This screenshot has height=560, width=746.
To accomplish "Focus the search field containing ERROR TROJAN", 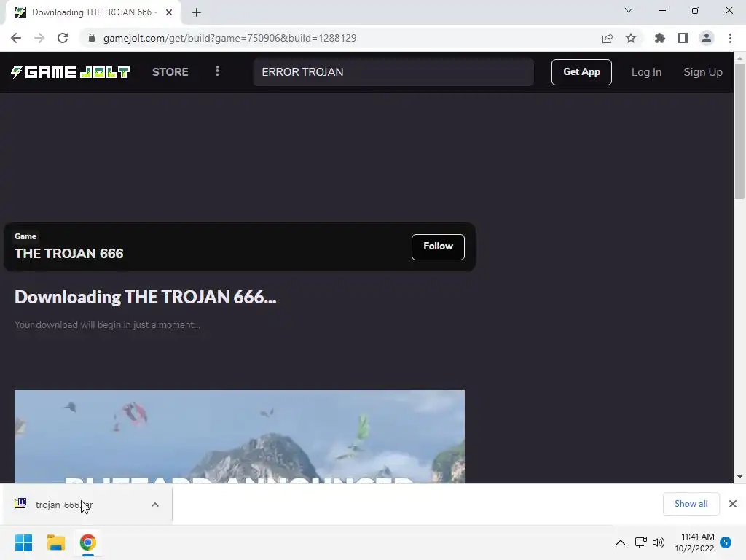I will tap(393, 72).
